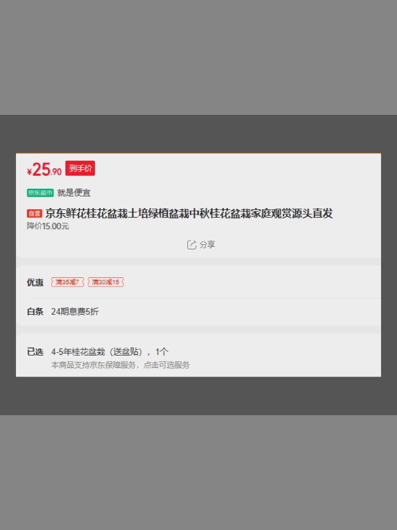Click the share icon next to 分享

point(191,245)
